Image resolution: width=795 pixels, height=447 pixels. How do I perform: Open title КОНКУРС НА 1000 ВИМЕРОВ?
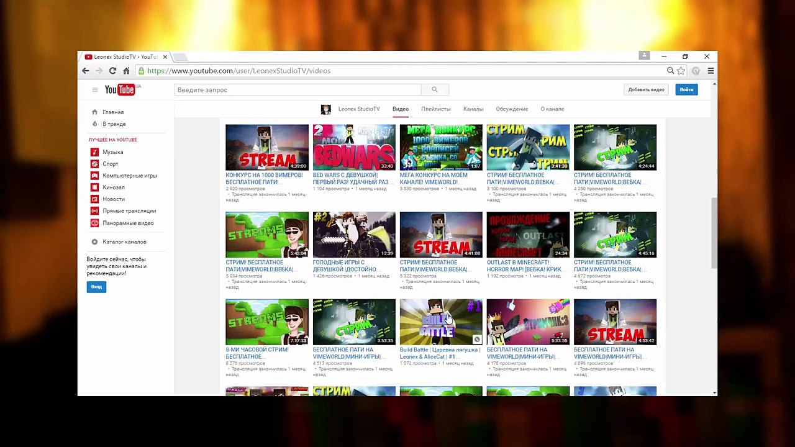coord(265,179)
